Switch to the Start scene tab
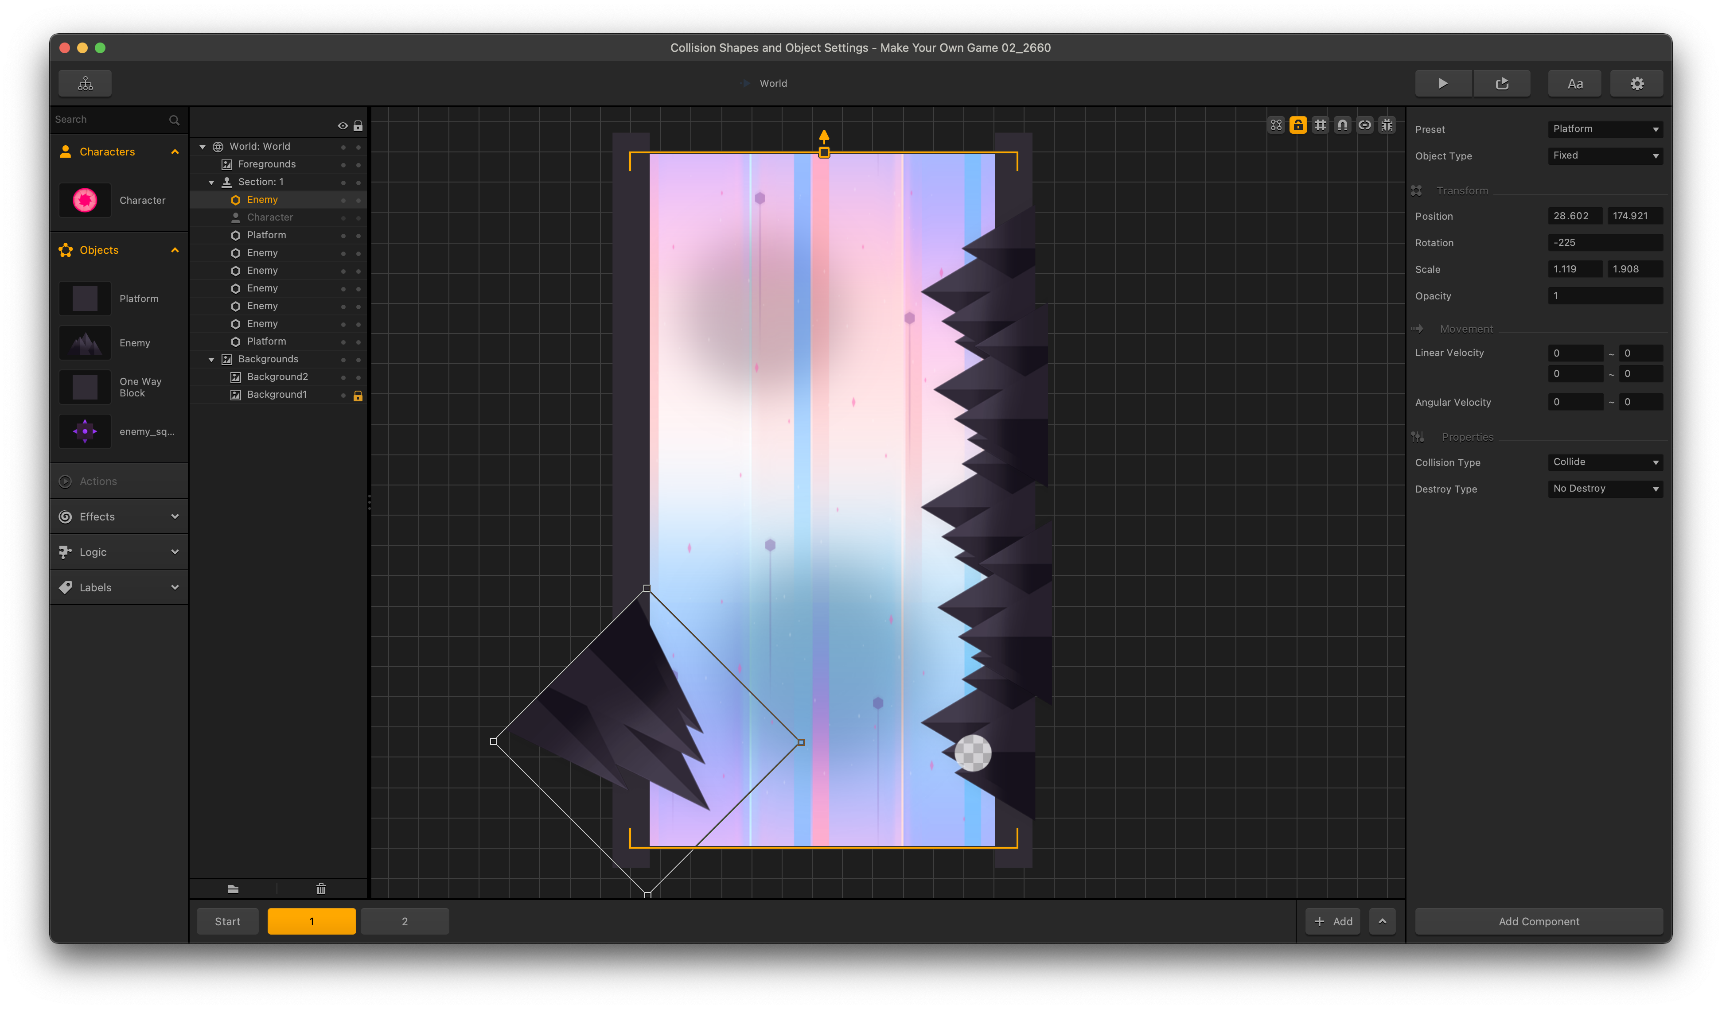 tap(228, 922)
